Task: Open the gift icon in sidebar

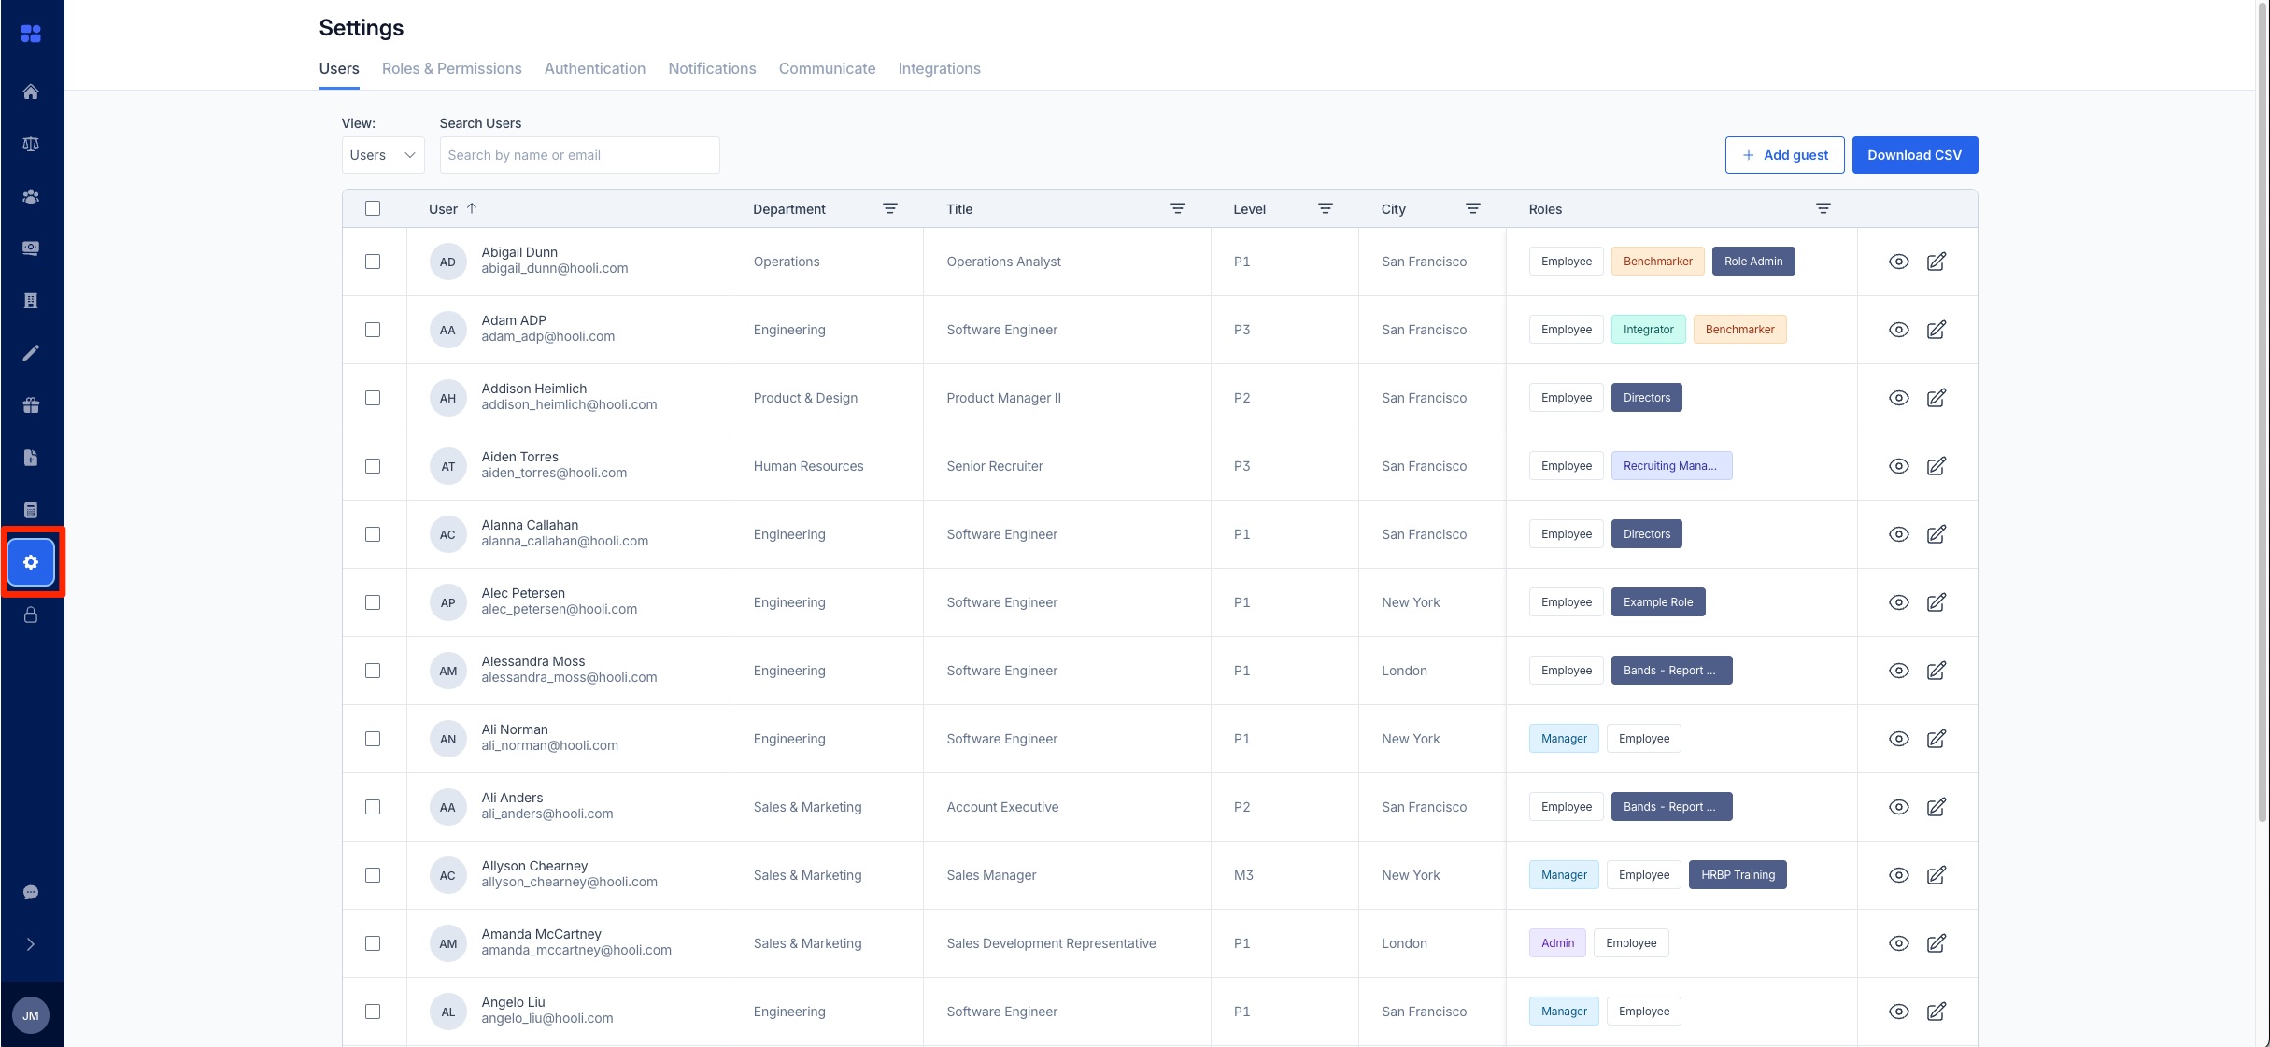Action: pos(31,405)
